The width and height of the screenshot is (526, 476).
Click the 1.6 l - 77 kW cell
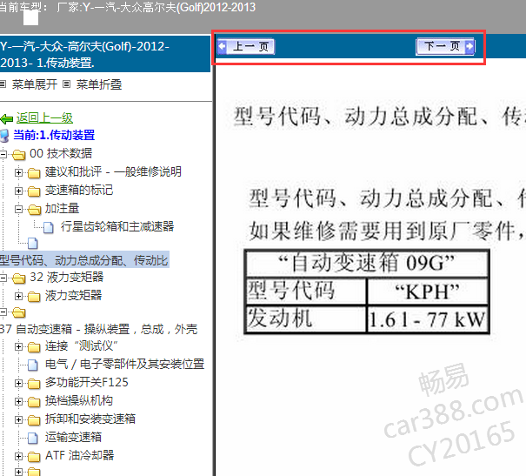[427, 318]
